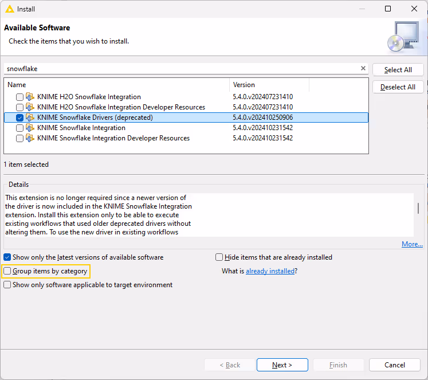Open the already installed link
428x380 pixels.
[270, 271]
